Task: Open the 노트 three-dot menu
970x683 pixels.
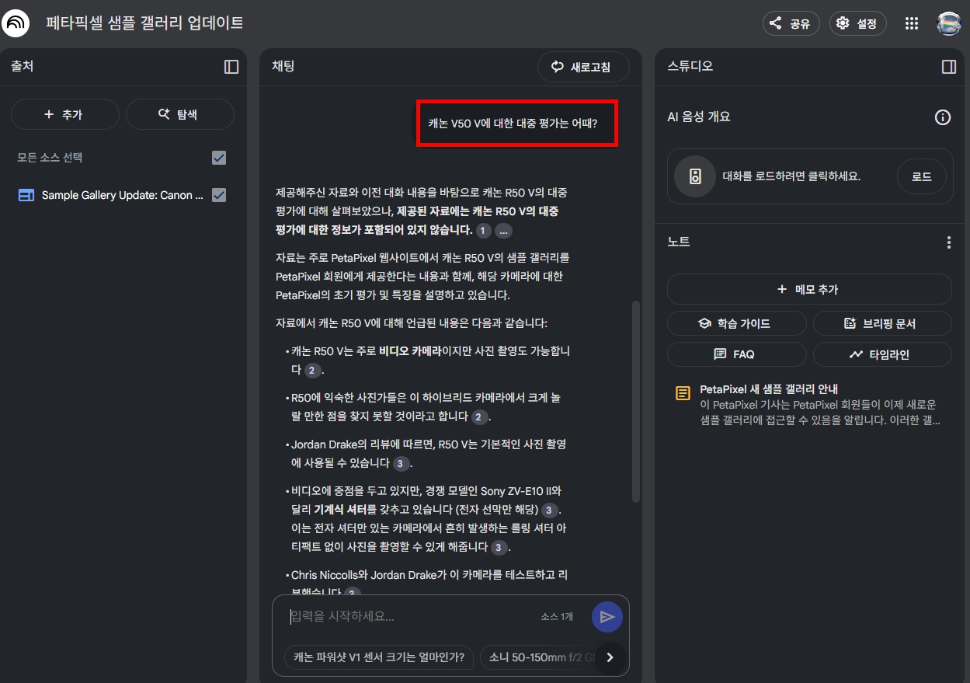Action: coord(948,242)
